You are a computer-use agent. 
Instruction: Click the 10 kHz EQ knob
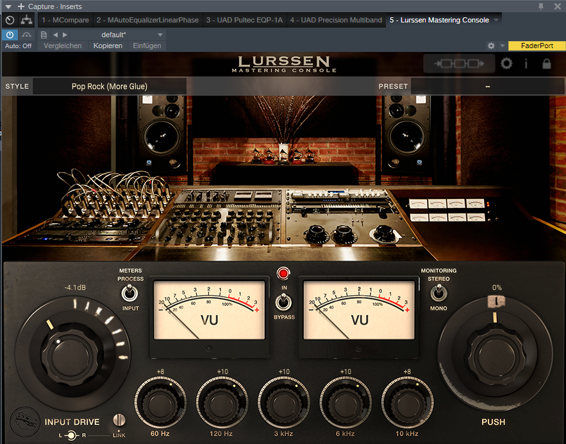pyautogui.click(x=407, y=403)
